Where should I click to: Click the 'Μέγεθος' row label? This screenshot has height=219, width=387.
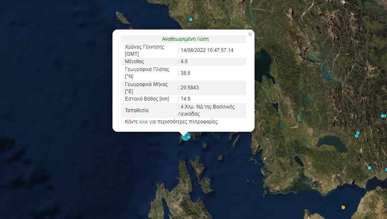(x=135, y=62)
